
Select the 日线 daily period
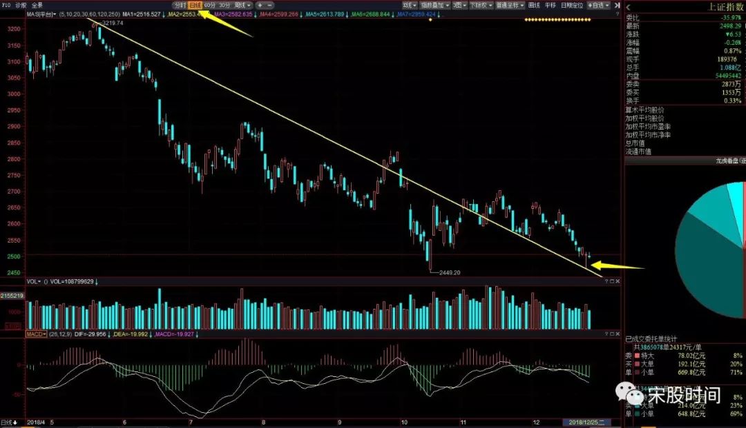click(195, 5)
